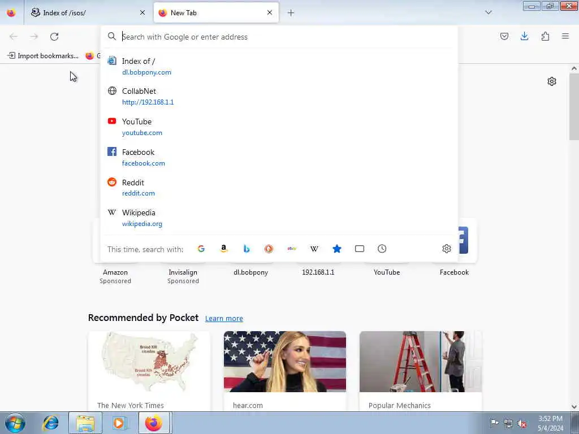Click the scrollbar down arrow
Image resolution: width=579 pixels, height=434 pixels.
[574, 407]
